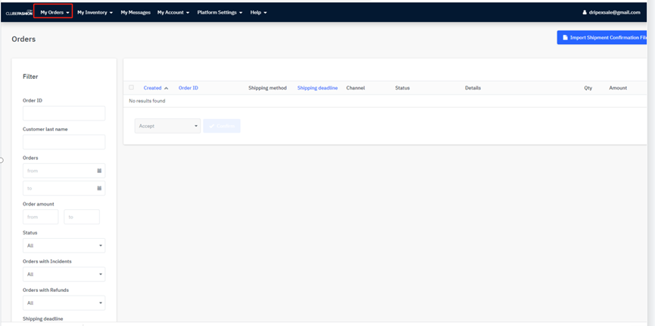
Task: Open calendar icon in Orders 'from' date field
Action: [99, 171]
